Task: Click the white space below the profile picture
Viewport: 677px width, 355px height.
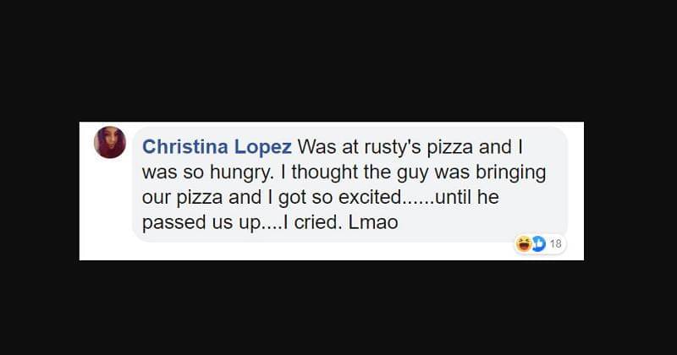Action: pyautogui.click(x=110, y=211)
